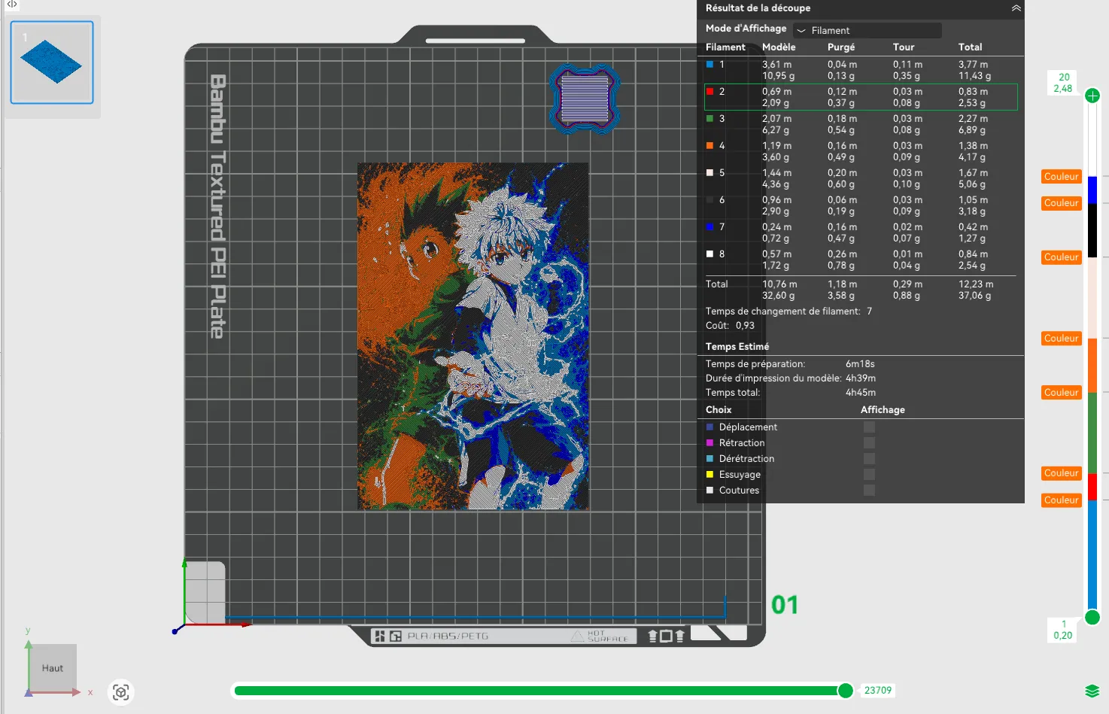Click the Couleur tag beside the black slider segment

[x=1062, y=203]
